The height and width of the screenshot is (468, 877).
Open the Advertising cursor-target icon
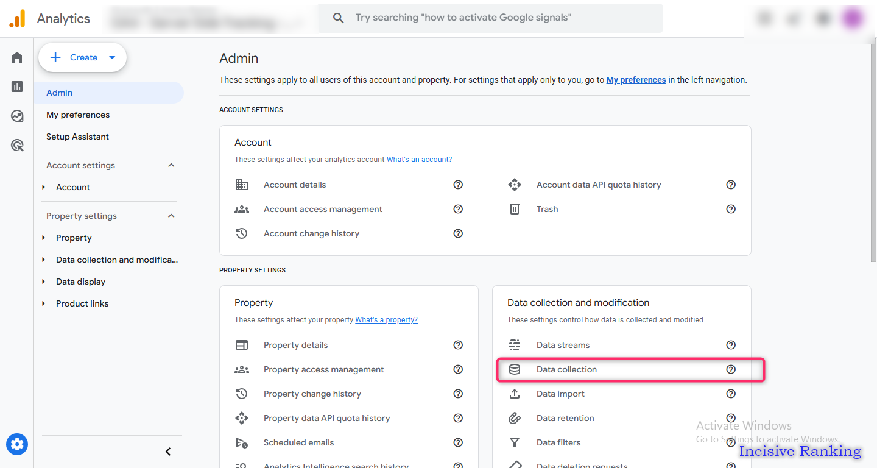pyautogui.click(x=17, y=145)
